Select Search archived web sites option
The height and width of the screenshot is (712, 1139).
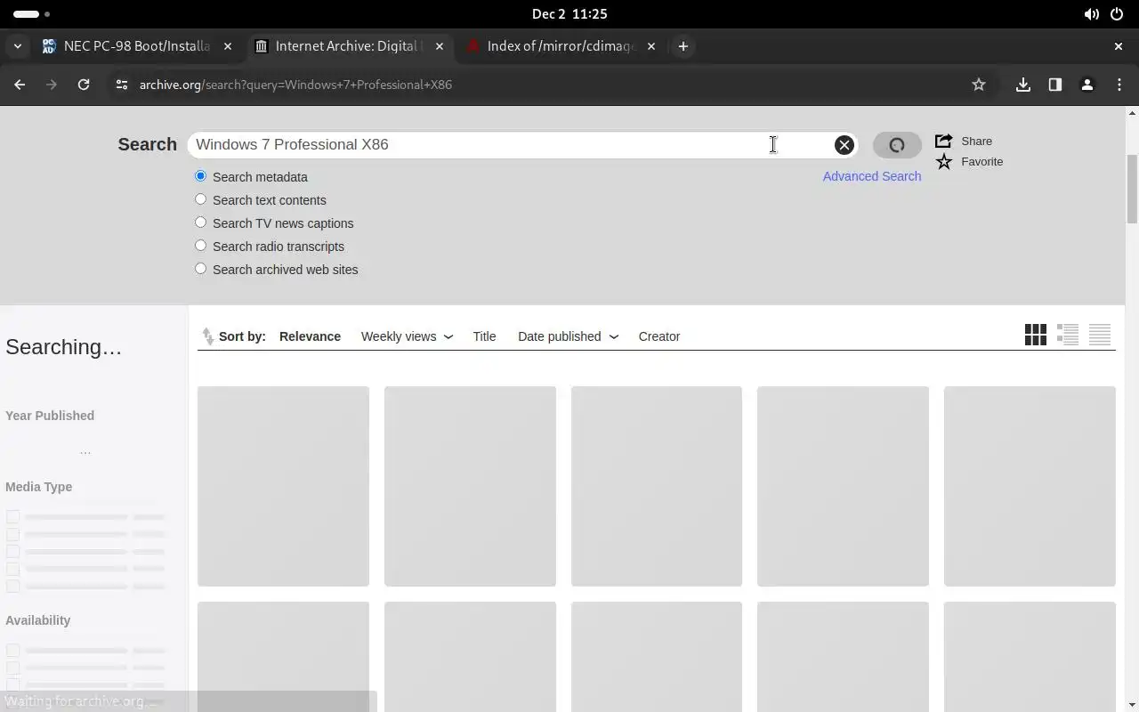point(200,269)
